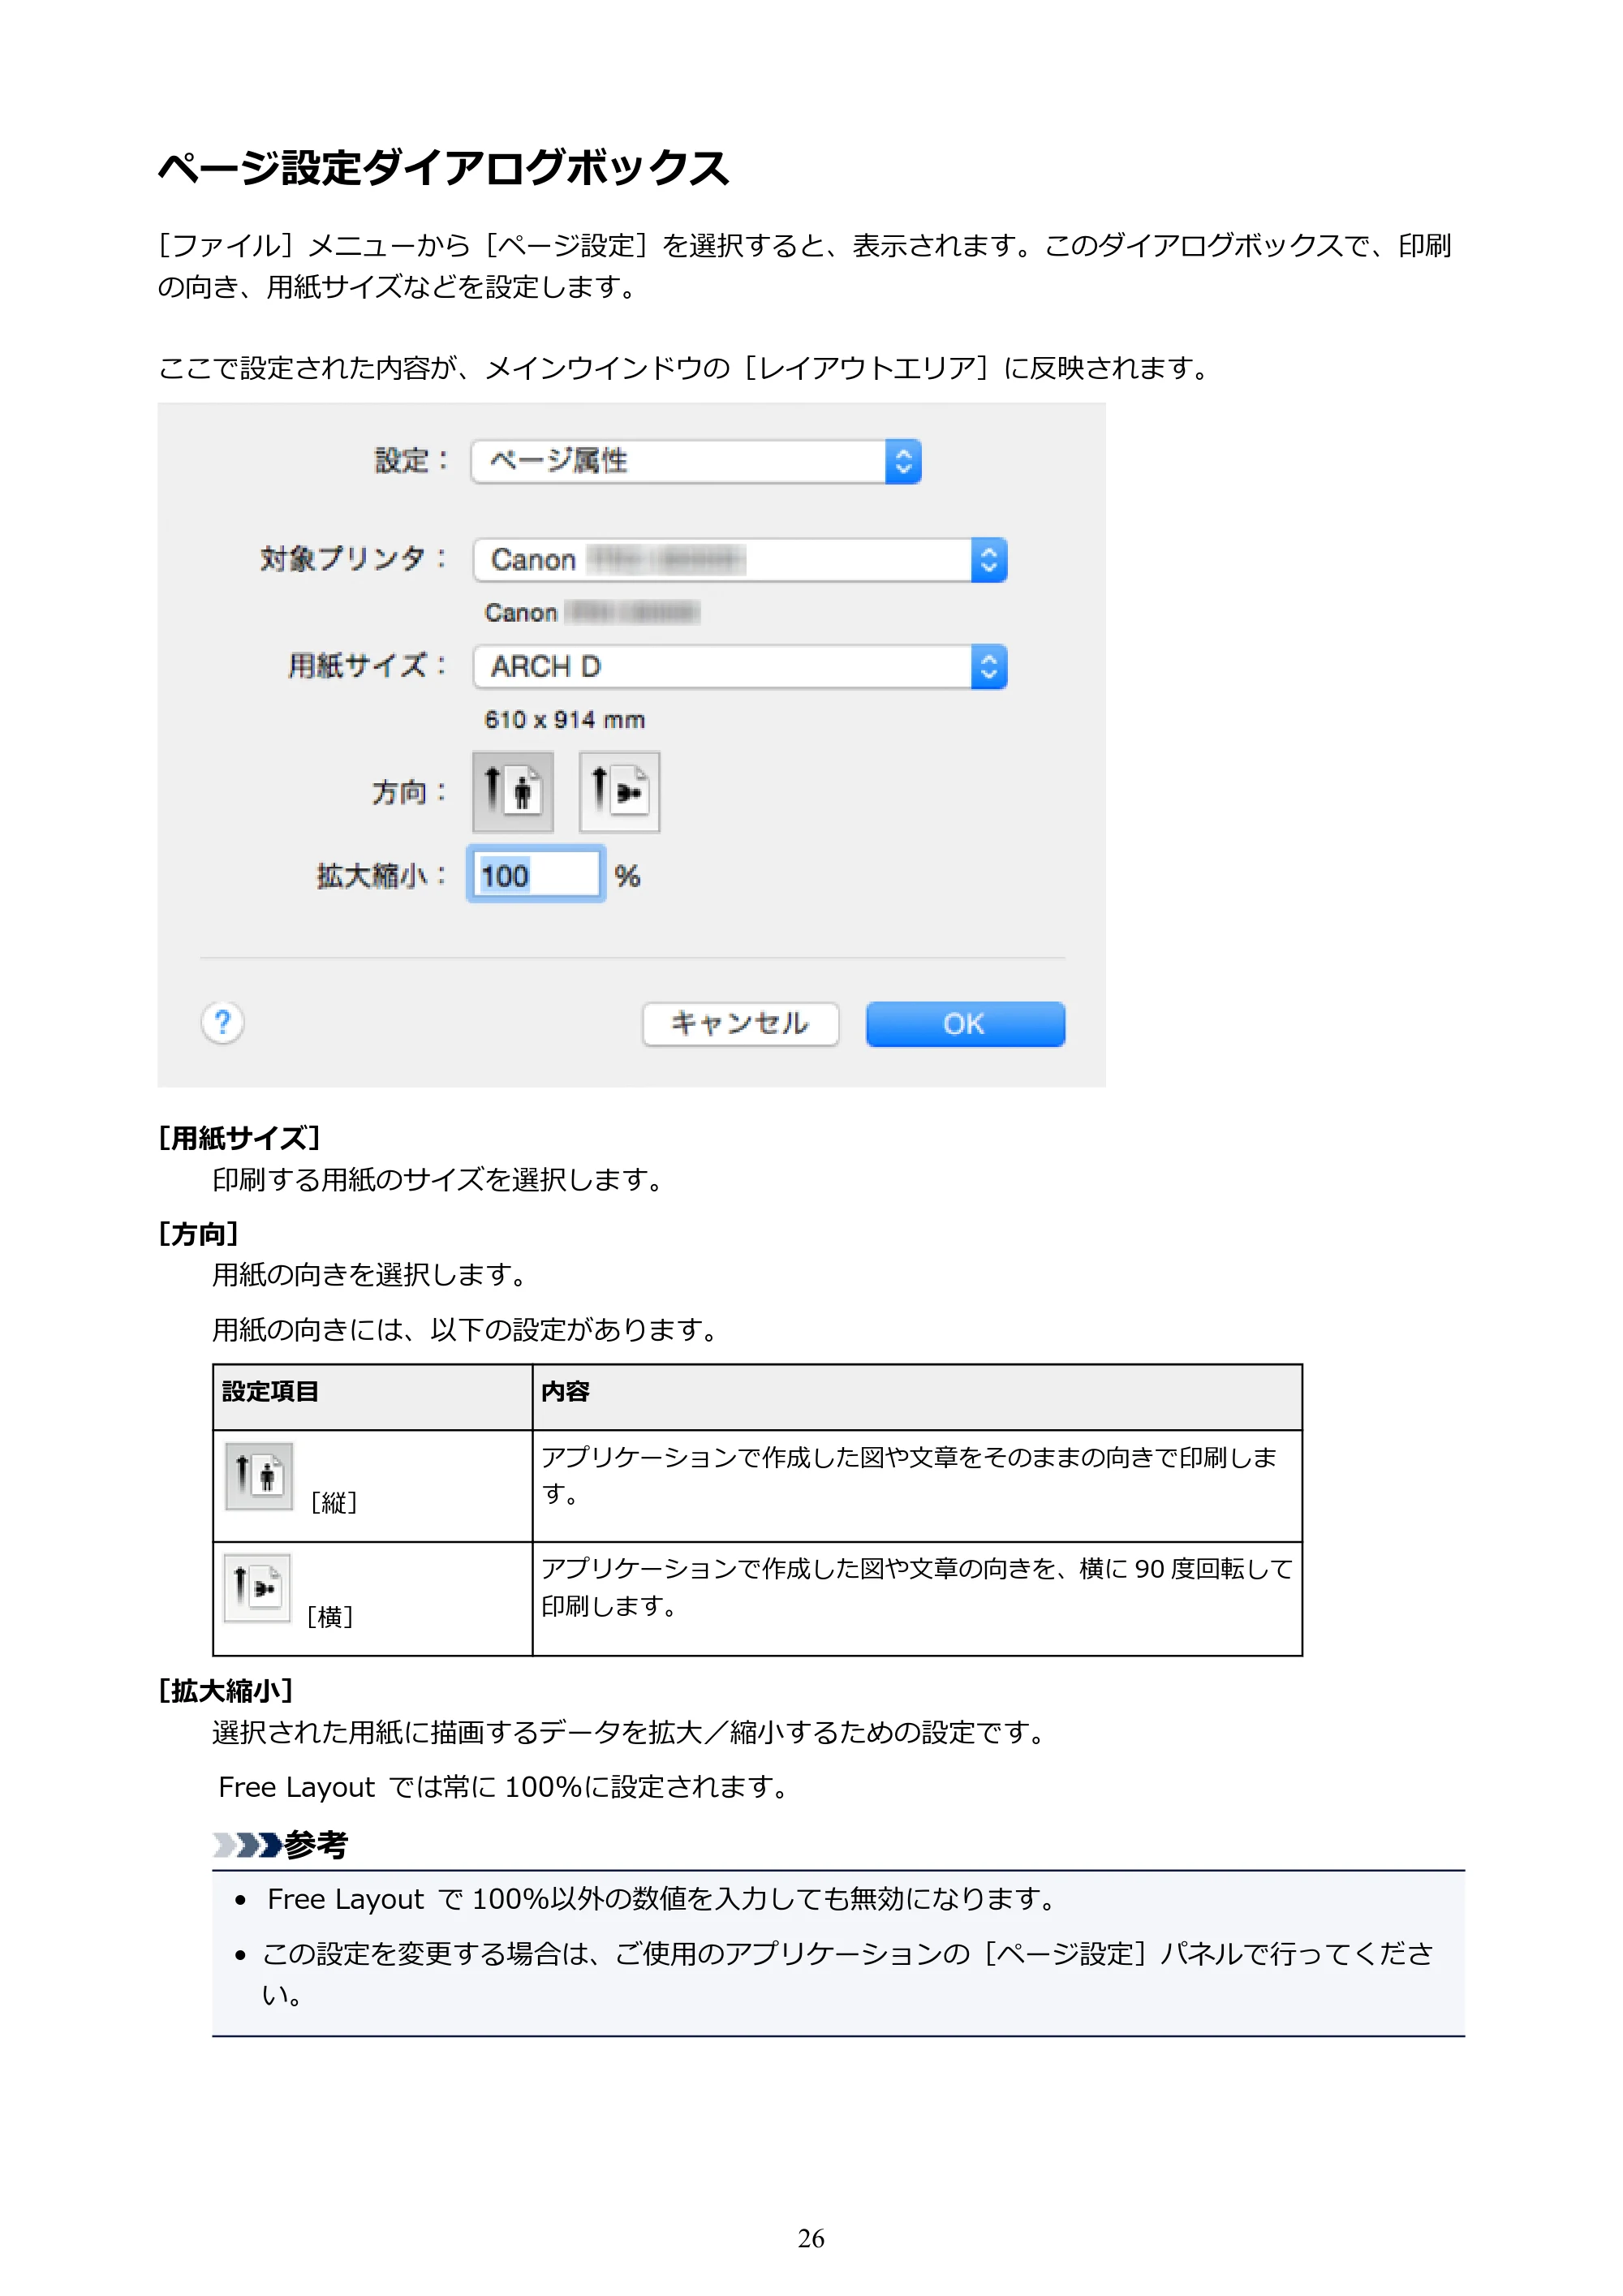Open the 対象プリンタ Canon dropdown
Screen dimensions: 1623x2296
coord(740,560)
